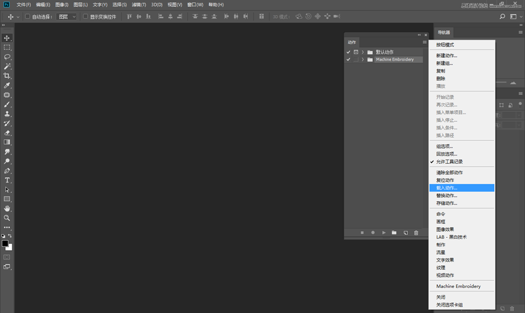
Task: Select the Eyedropper tool
Action: tap(7, 86)
